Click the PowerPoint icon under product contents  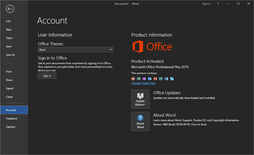pyautogui.click(x=155, y=79)
